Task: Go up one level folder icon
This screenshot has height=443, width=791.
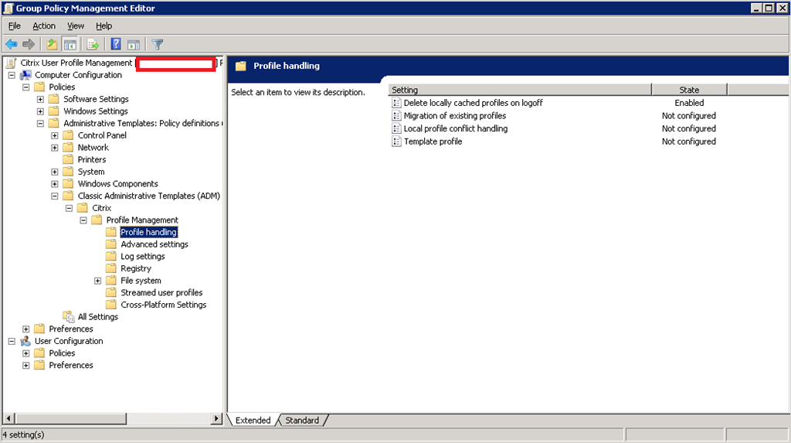Action: click(52, 44)
